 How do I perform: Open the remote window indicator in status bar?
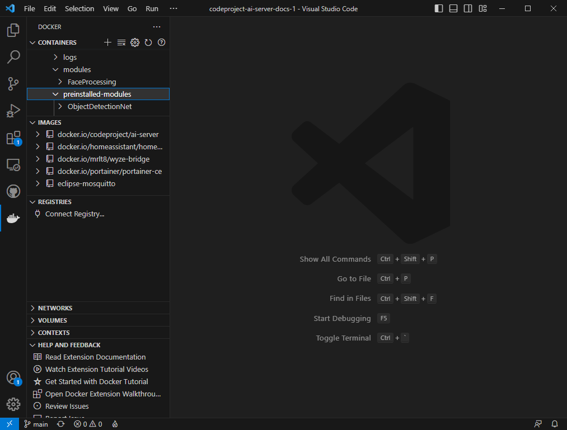[10, 424]
